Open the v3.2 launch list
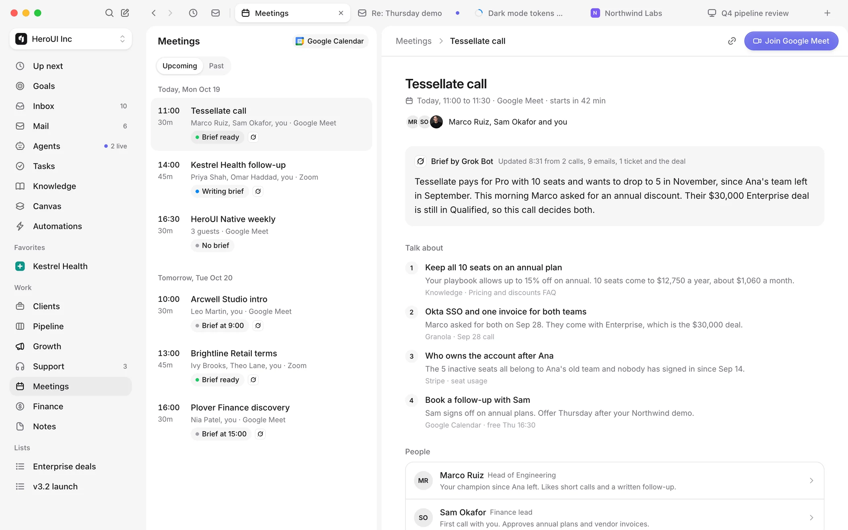The image size is (848, 530). [71, 486]
